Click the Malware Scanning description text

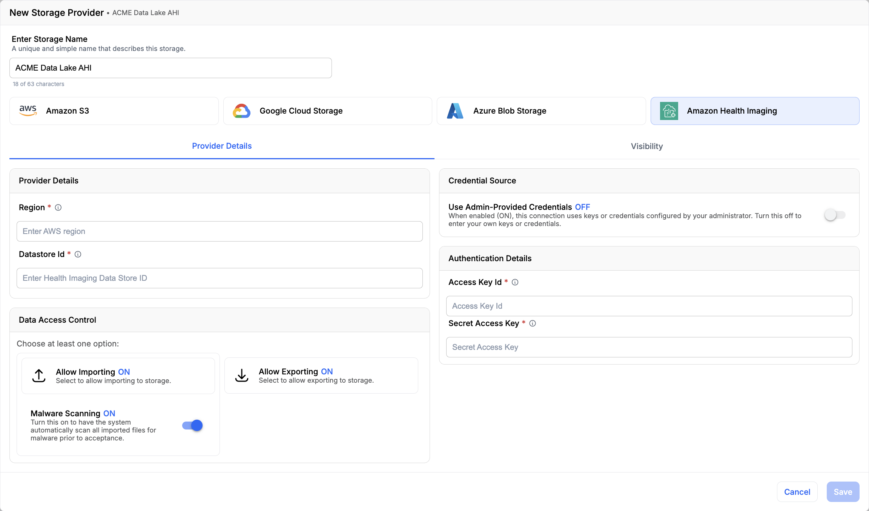coord(93,430)
